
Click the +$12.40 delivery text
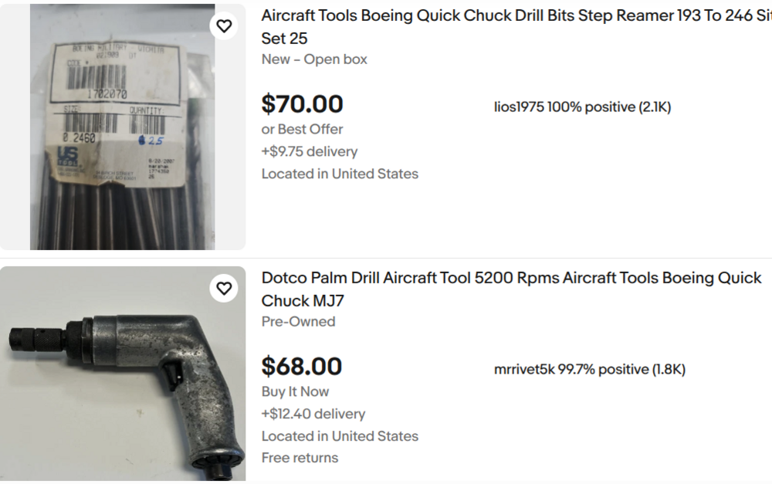313,415
